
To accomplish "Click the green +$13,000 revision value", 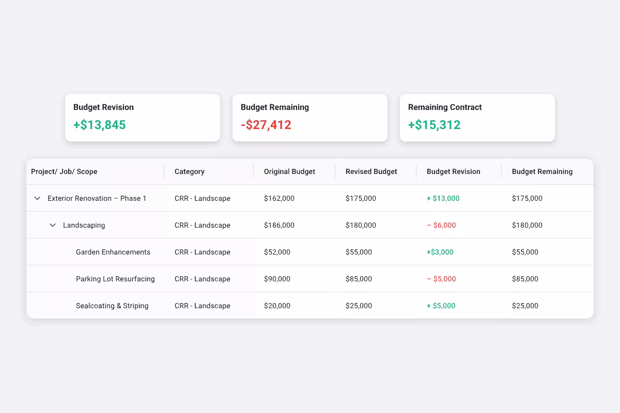I will click(443, 198).
